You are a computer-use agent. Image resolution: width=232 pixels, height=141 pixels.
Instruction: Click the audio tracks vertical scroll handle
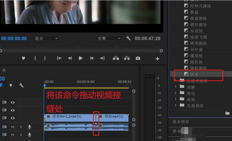[x=134, y=125]
